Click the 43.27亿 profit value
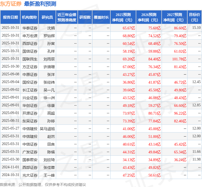This screenshot has width=202, height=187. 129,75
